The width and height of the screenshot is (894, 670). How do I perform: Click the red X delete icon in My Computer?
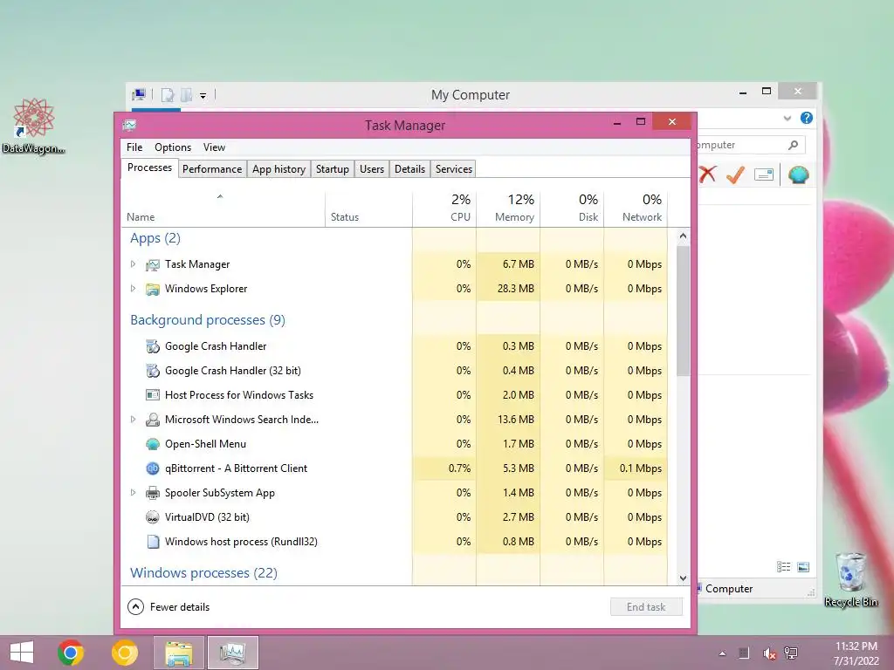(x=707, y=174)
